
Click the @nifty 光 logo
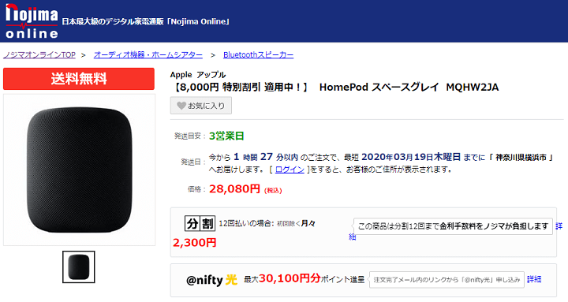point(212,280)
